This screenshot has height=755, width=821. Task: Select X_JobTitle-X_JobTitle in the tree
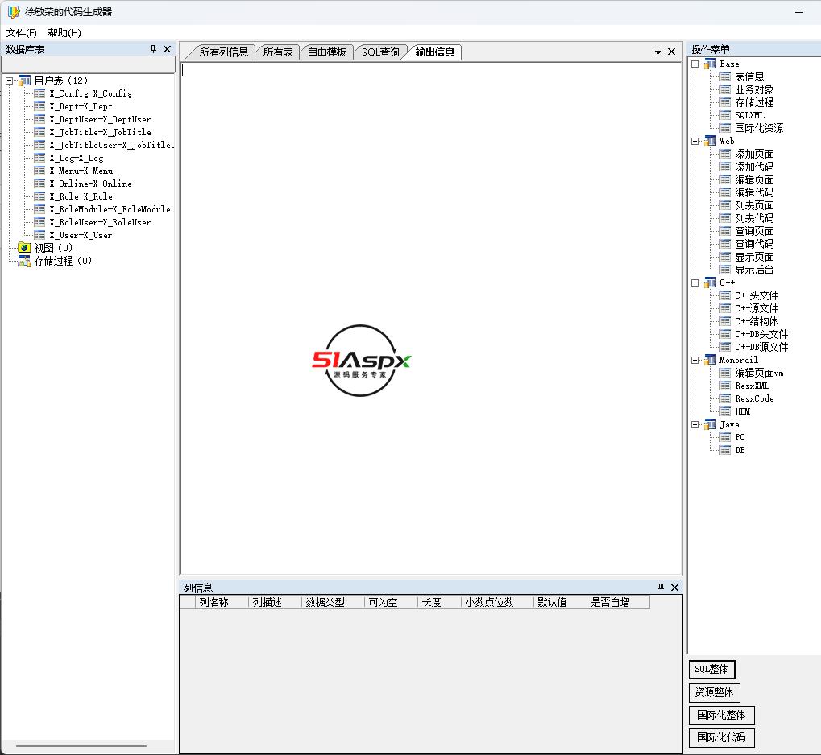coord(100,132)
